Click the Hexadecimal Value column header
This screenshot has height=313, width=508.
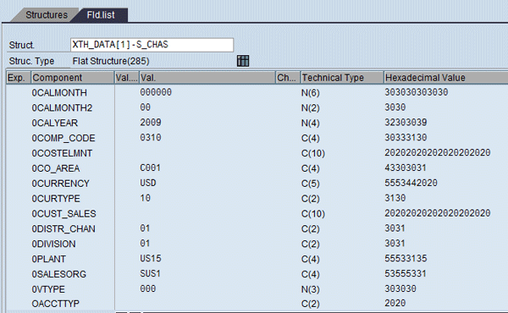coord(446,78)
